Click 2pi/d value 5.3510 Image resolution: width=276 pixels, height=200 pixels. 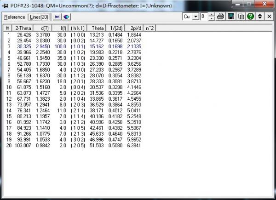tap(134, 122)
